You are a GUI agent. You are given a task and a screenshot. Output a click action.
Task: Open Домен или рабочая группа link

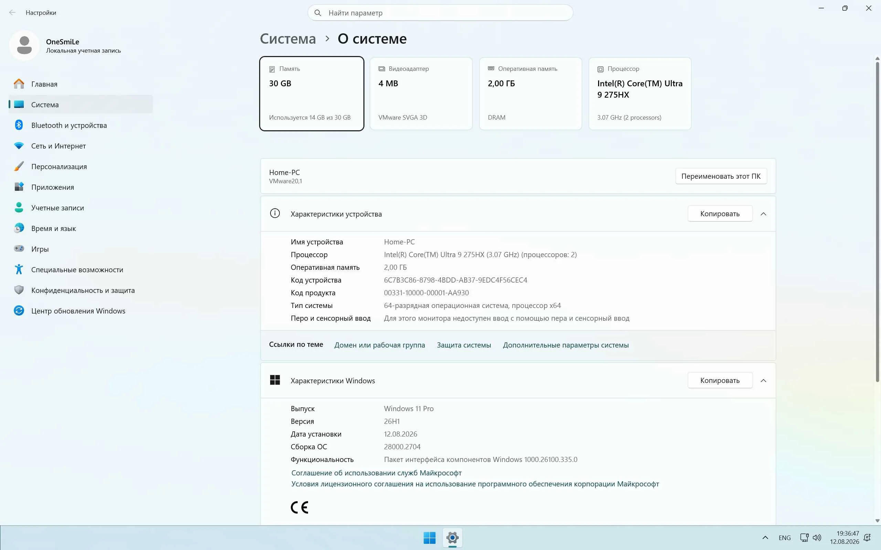[379, 345]
